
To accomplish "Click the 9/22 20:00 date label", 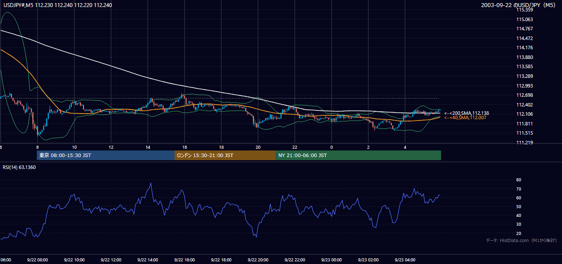I will click(258, 260).
